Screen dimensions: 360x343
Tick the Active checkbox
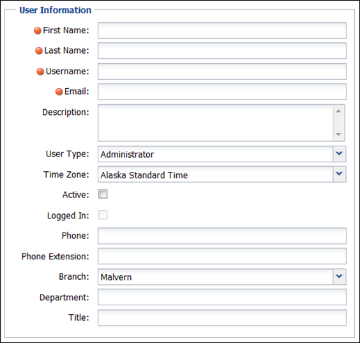(x=103, y=194)
